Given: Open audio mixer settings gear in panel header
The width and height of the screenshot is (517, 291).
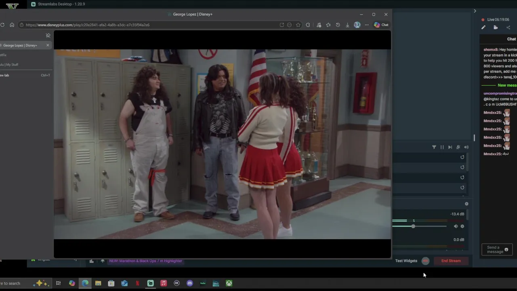Looking at the screenshot, I should pyautogui.click(x=467, y=204).
